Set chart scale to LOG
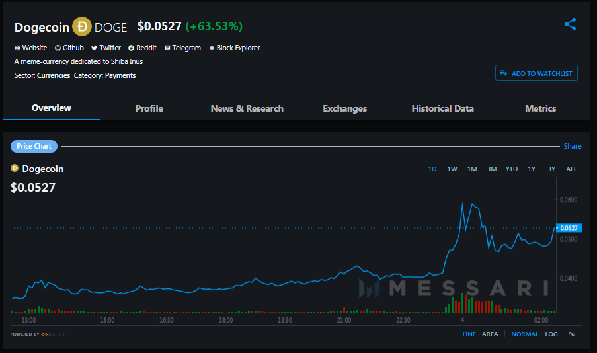 (551, 334)
